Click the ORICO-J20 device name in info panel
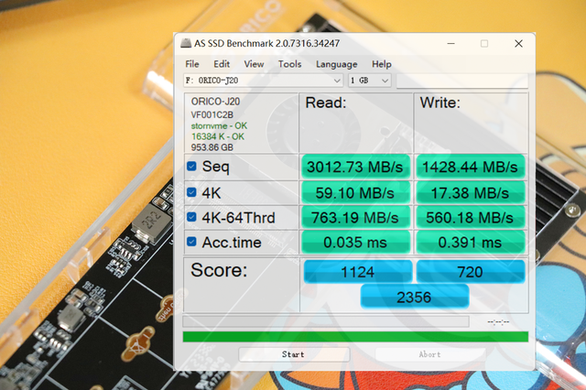 click(215, 102)
